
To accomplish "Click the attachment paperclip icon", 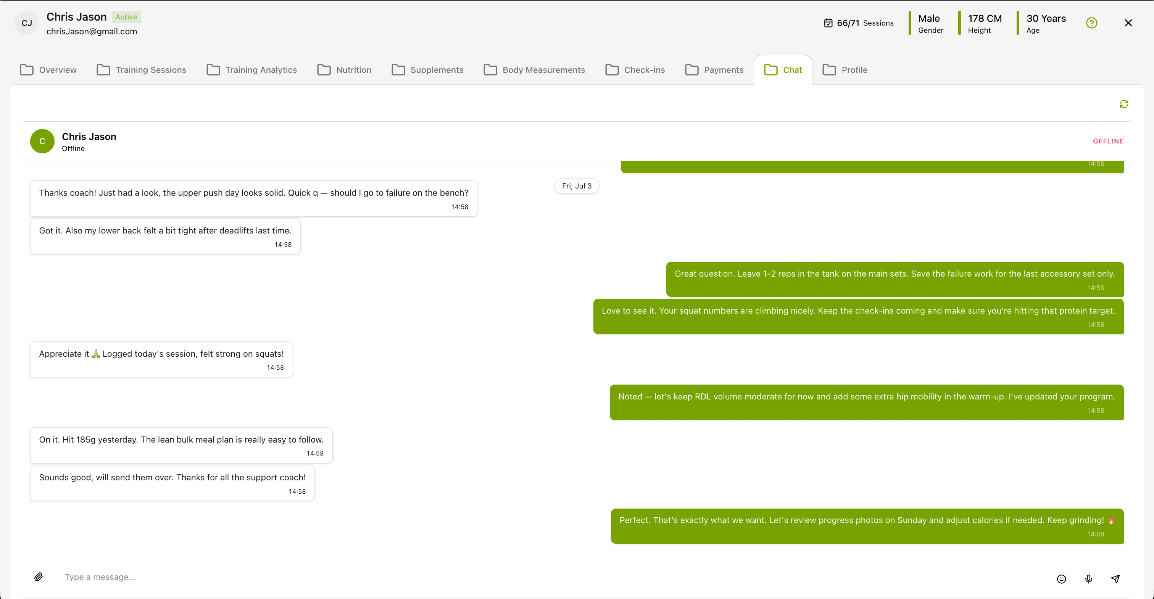I will pyautogui.click(x=39, y=576).
